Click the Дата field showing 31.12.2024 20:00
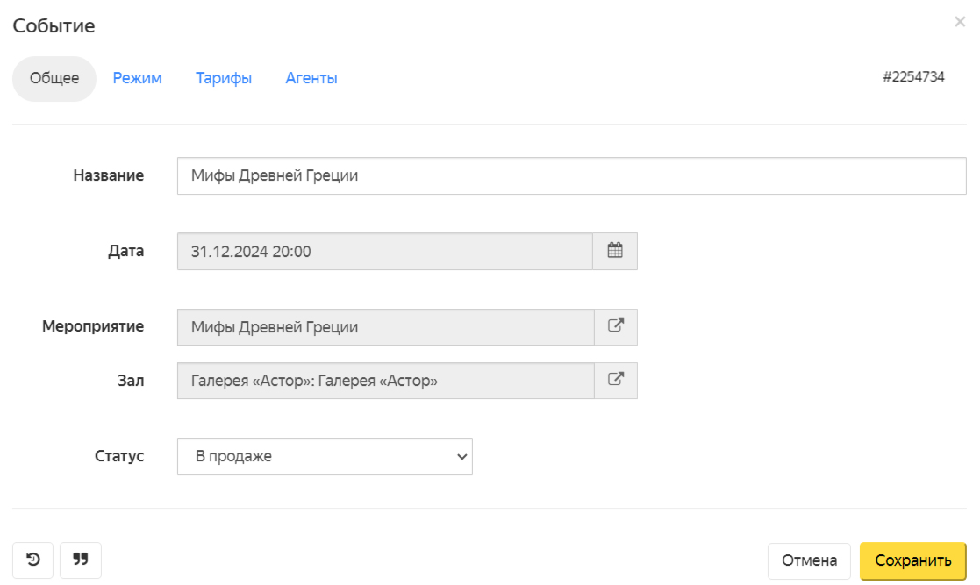The width and height of the screenshot is (980, 585). pos(385,251)
